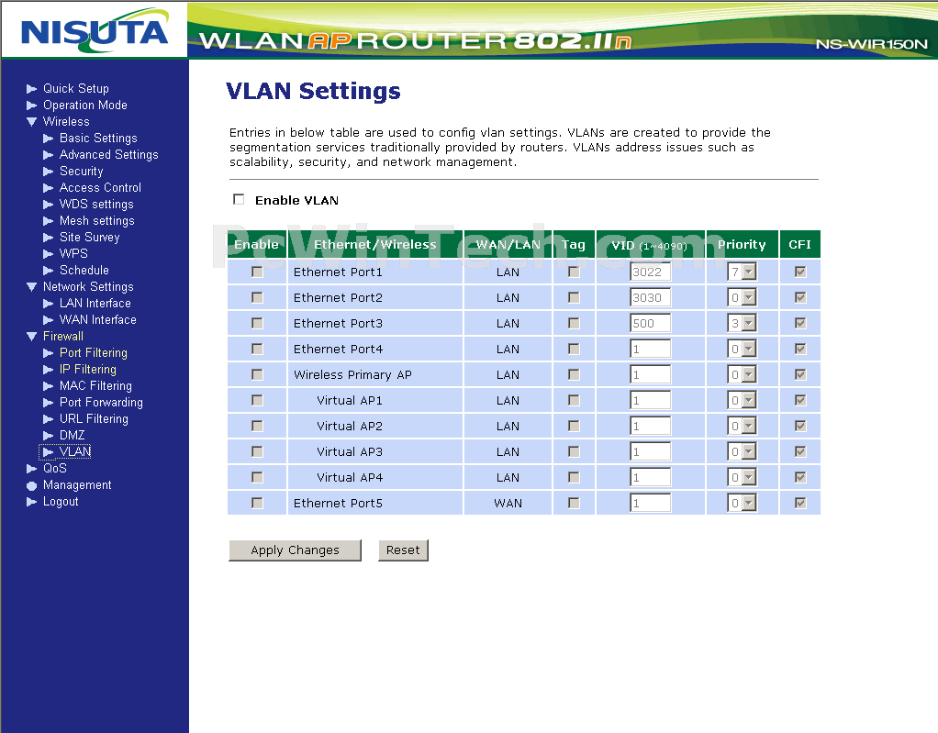938x733 pixels.
Task: Click the bullet icon beside Management
Action: (32, 485)
